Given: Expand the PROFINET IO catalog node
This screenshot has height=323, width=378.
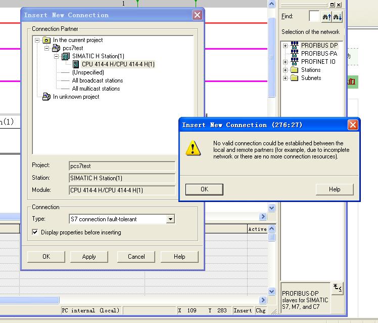Looking at the screenshot, I should click(x=285, y=62).
